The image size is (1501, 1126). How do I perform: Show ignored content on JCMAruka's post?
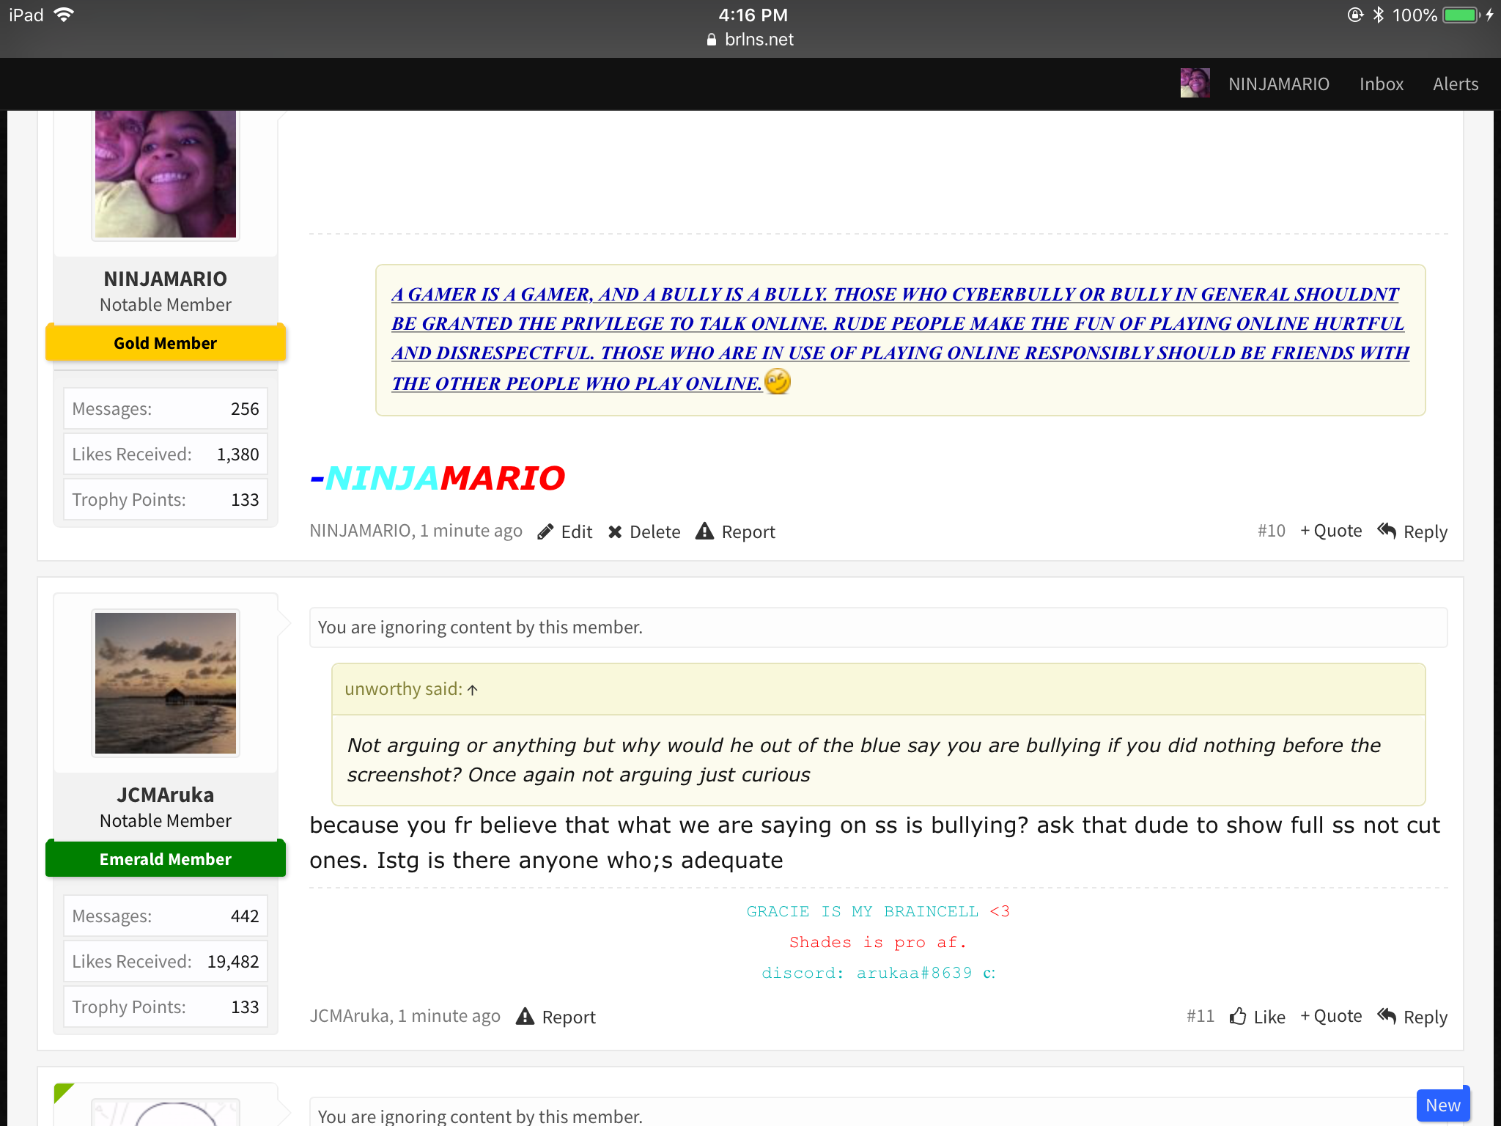coord(878,628)
